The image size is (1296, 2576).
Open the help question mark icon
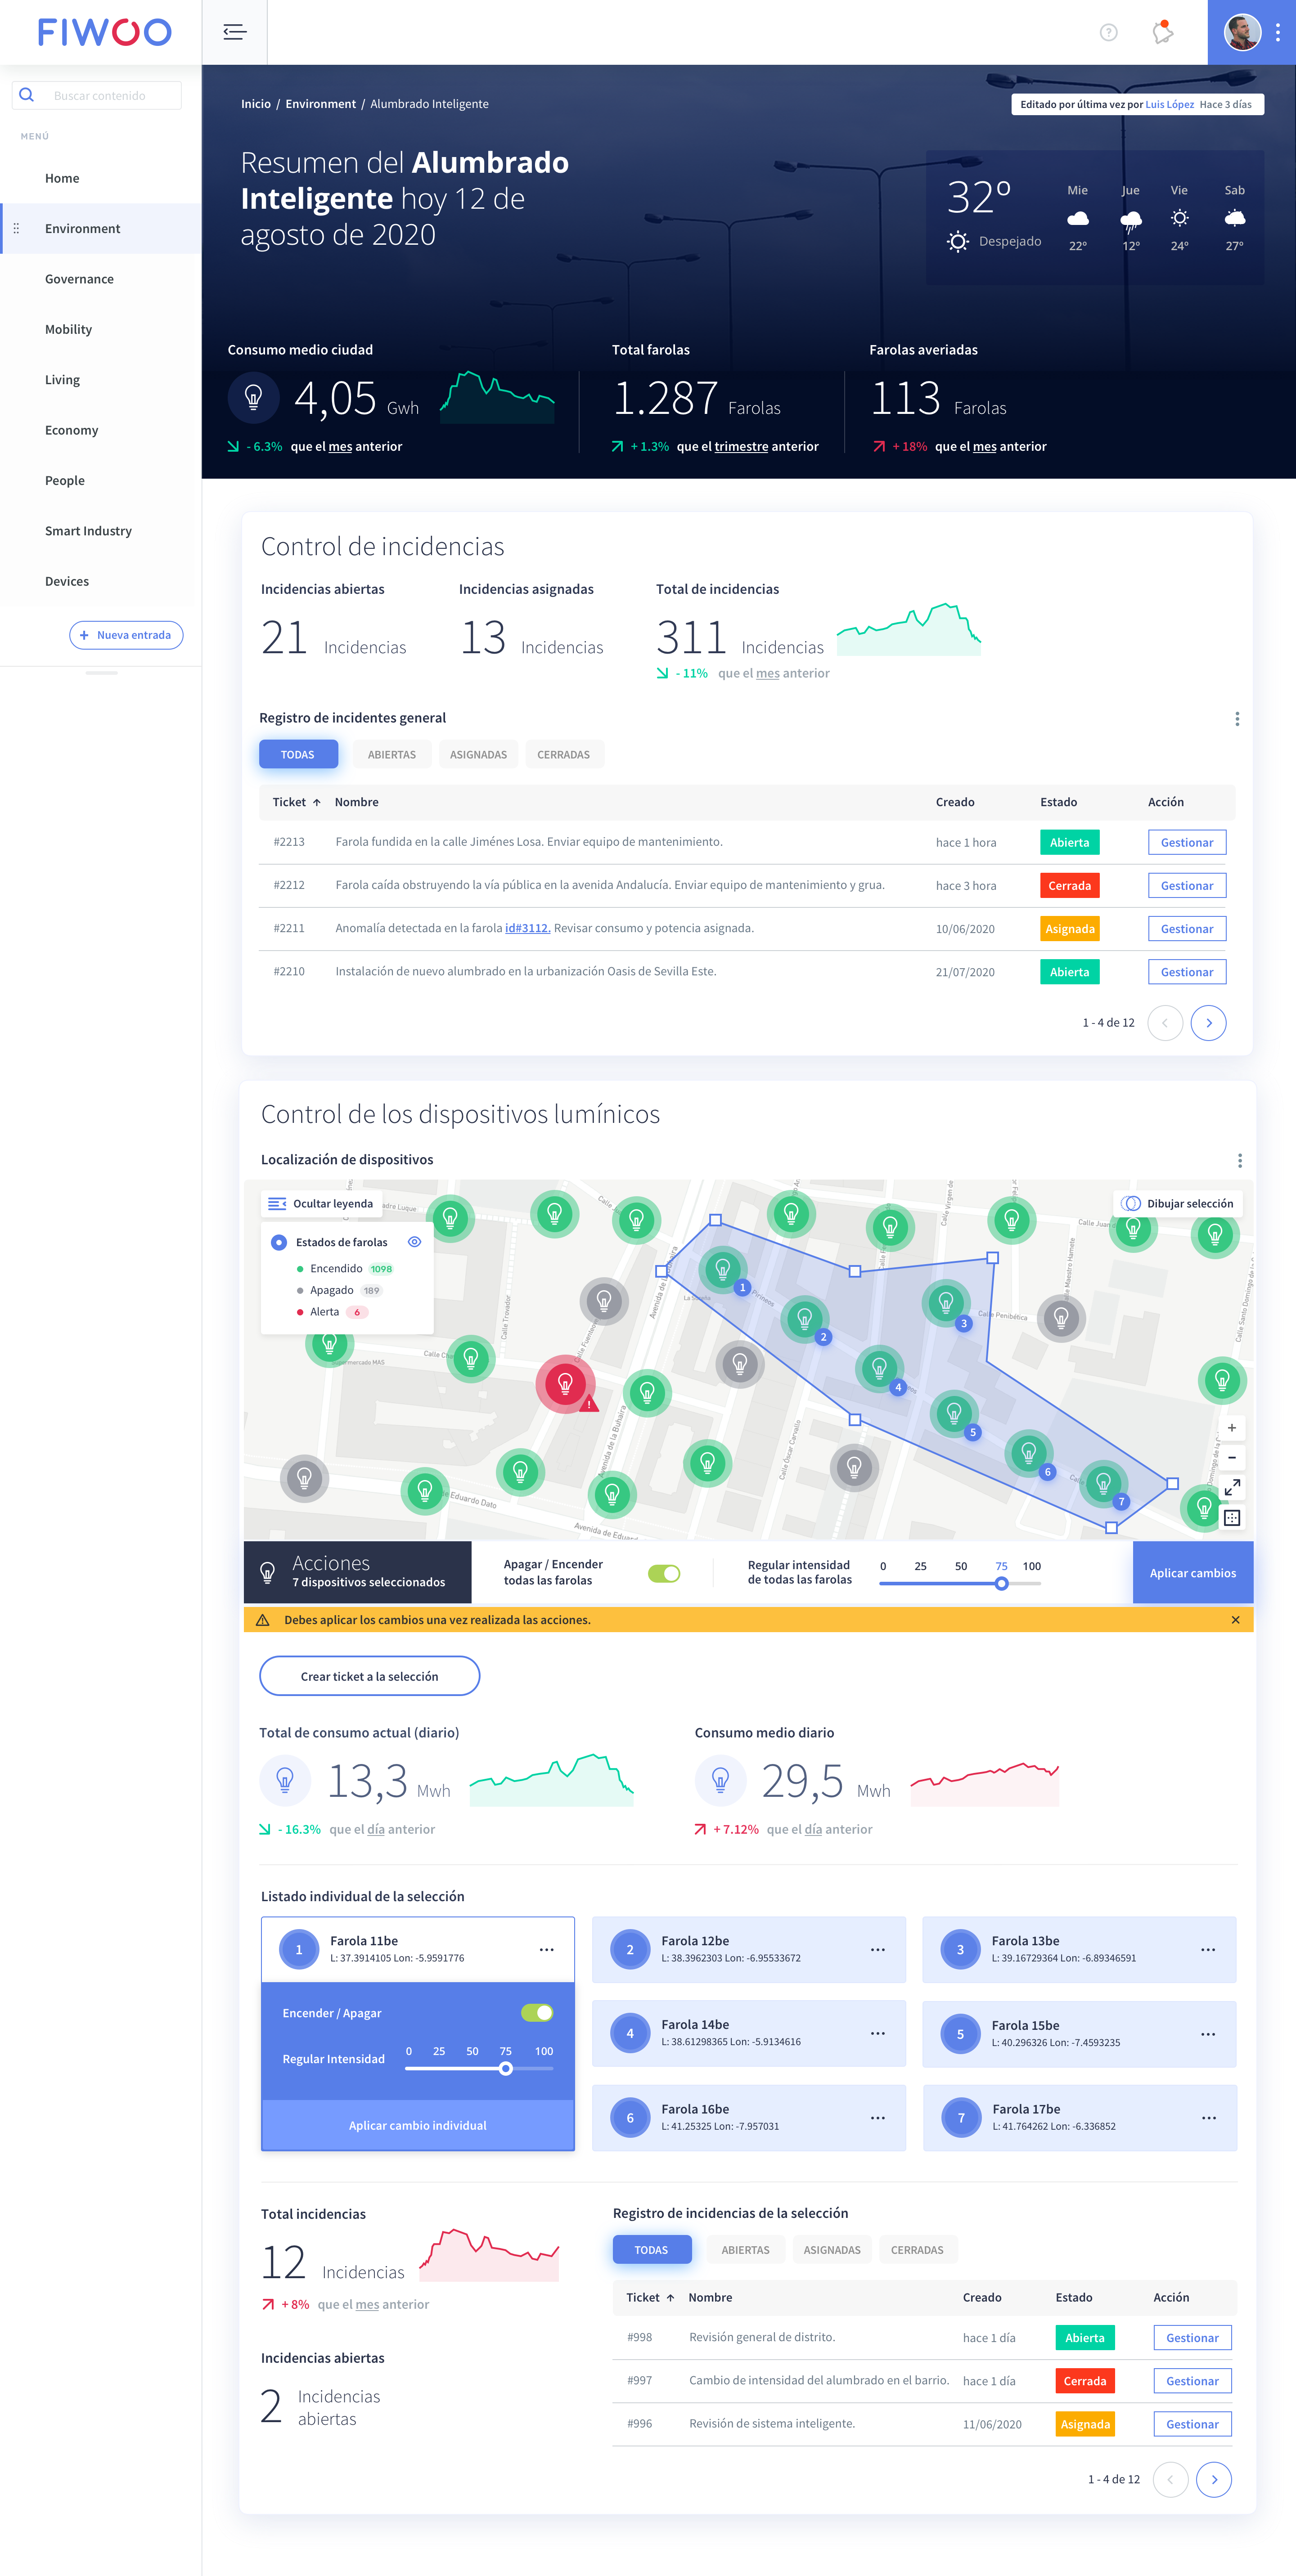click(x=1108, y=32)
